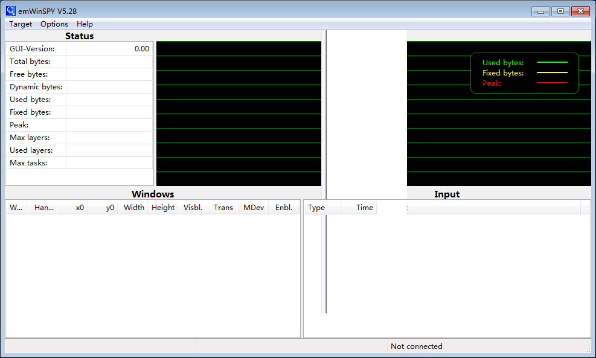Click the Type column header in Input
The image size is (596, 358).
(x=322, y=208)
